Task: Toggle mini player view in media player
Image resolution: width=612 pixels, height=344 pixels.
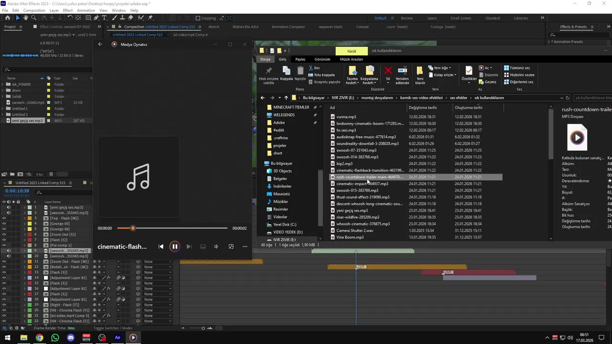Action: pos(231,247)
